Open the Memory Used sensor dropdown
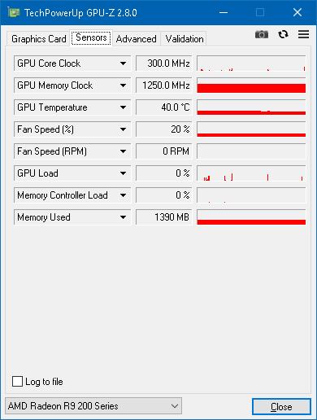The width and height of the screenshot is (317, 420). click(x=72, y=217)
